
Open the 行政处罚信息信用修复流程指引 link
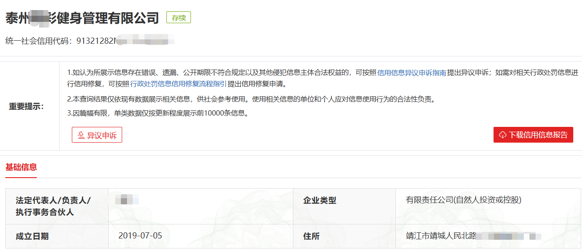pyautogui.click(x=178, y=84)
